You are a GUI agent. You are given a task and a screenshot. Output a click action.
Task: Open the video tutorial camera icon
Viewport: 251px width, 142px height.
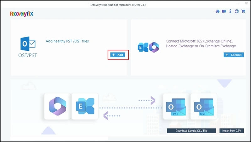(x=224, y=11)
